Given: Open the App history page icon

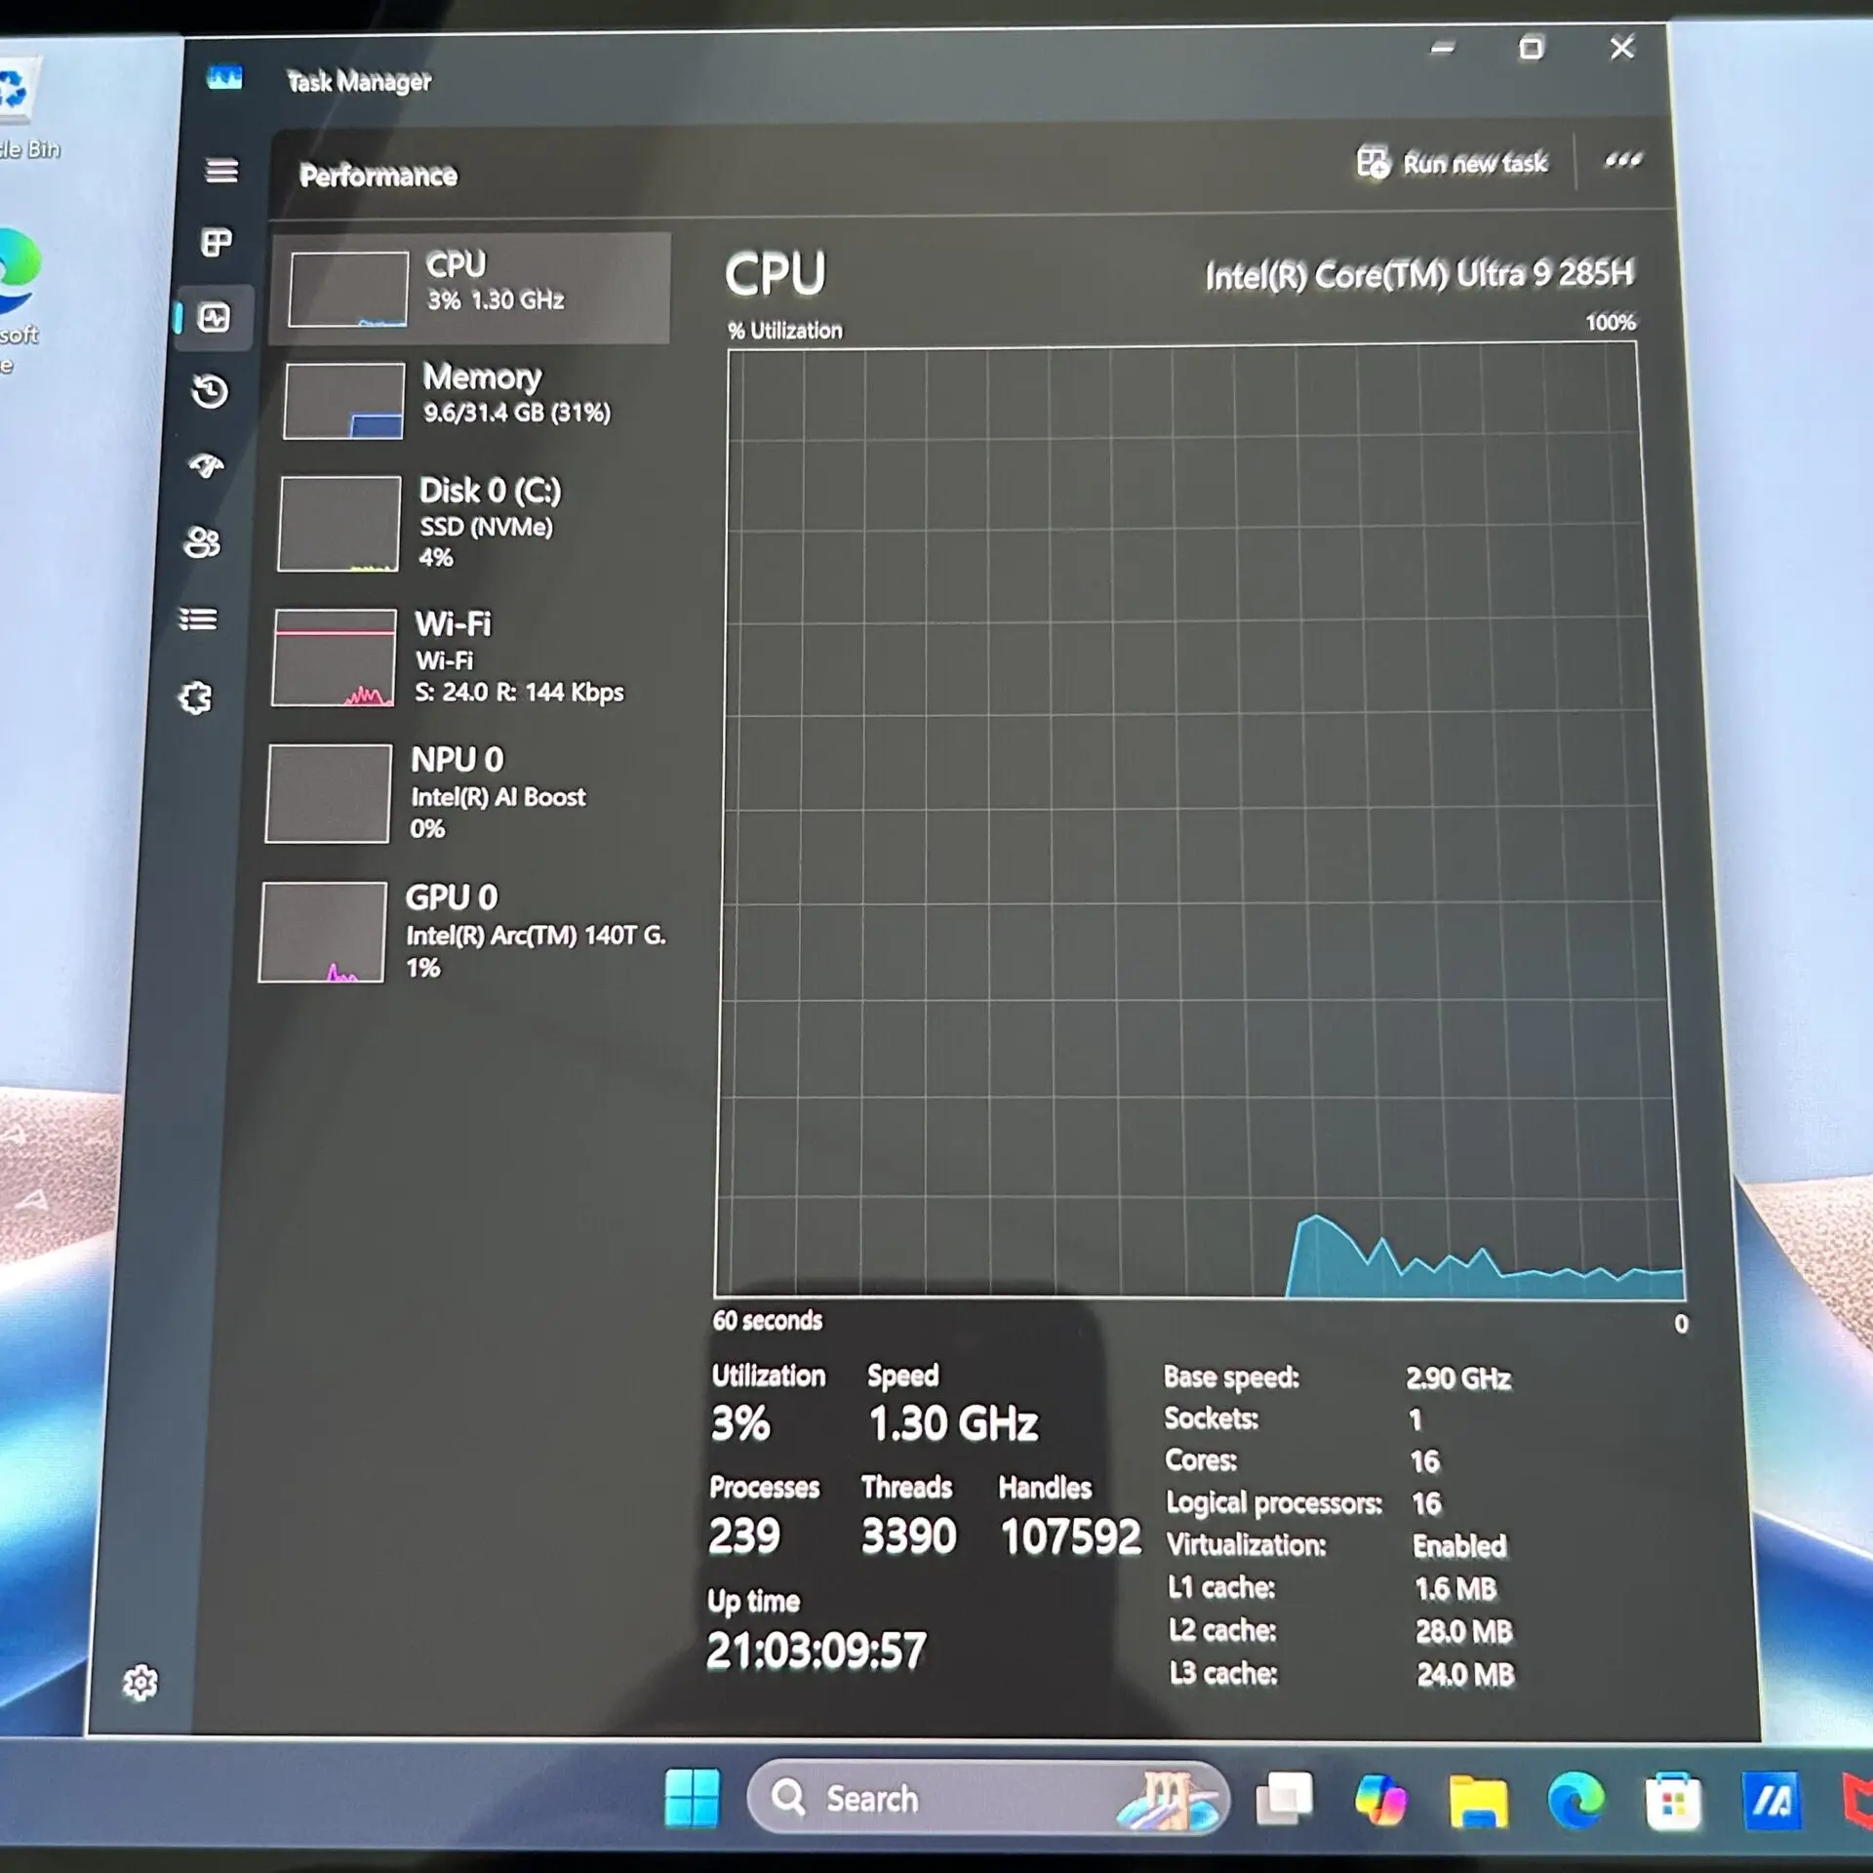Looking at the screenshot, I should (x=210, y=391).
